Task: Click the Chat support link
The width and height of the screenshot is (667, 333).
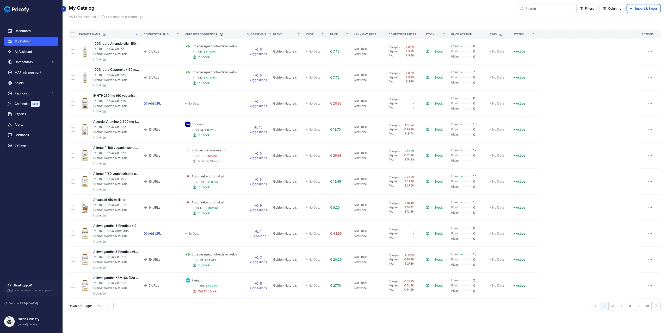Action: click(10, 290)
